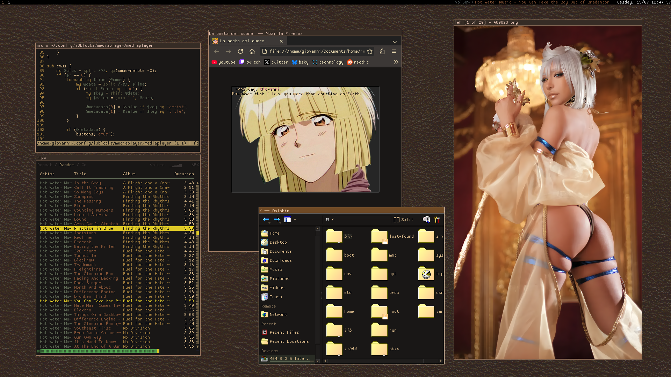The image size is (671, 377).
Task: Reload the Firefox page
Action: point(240,51)
